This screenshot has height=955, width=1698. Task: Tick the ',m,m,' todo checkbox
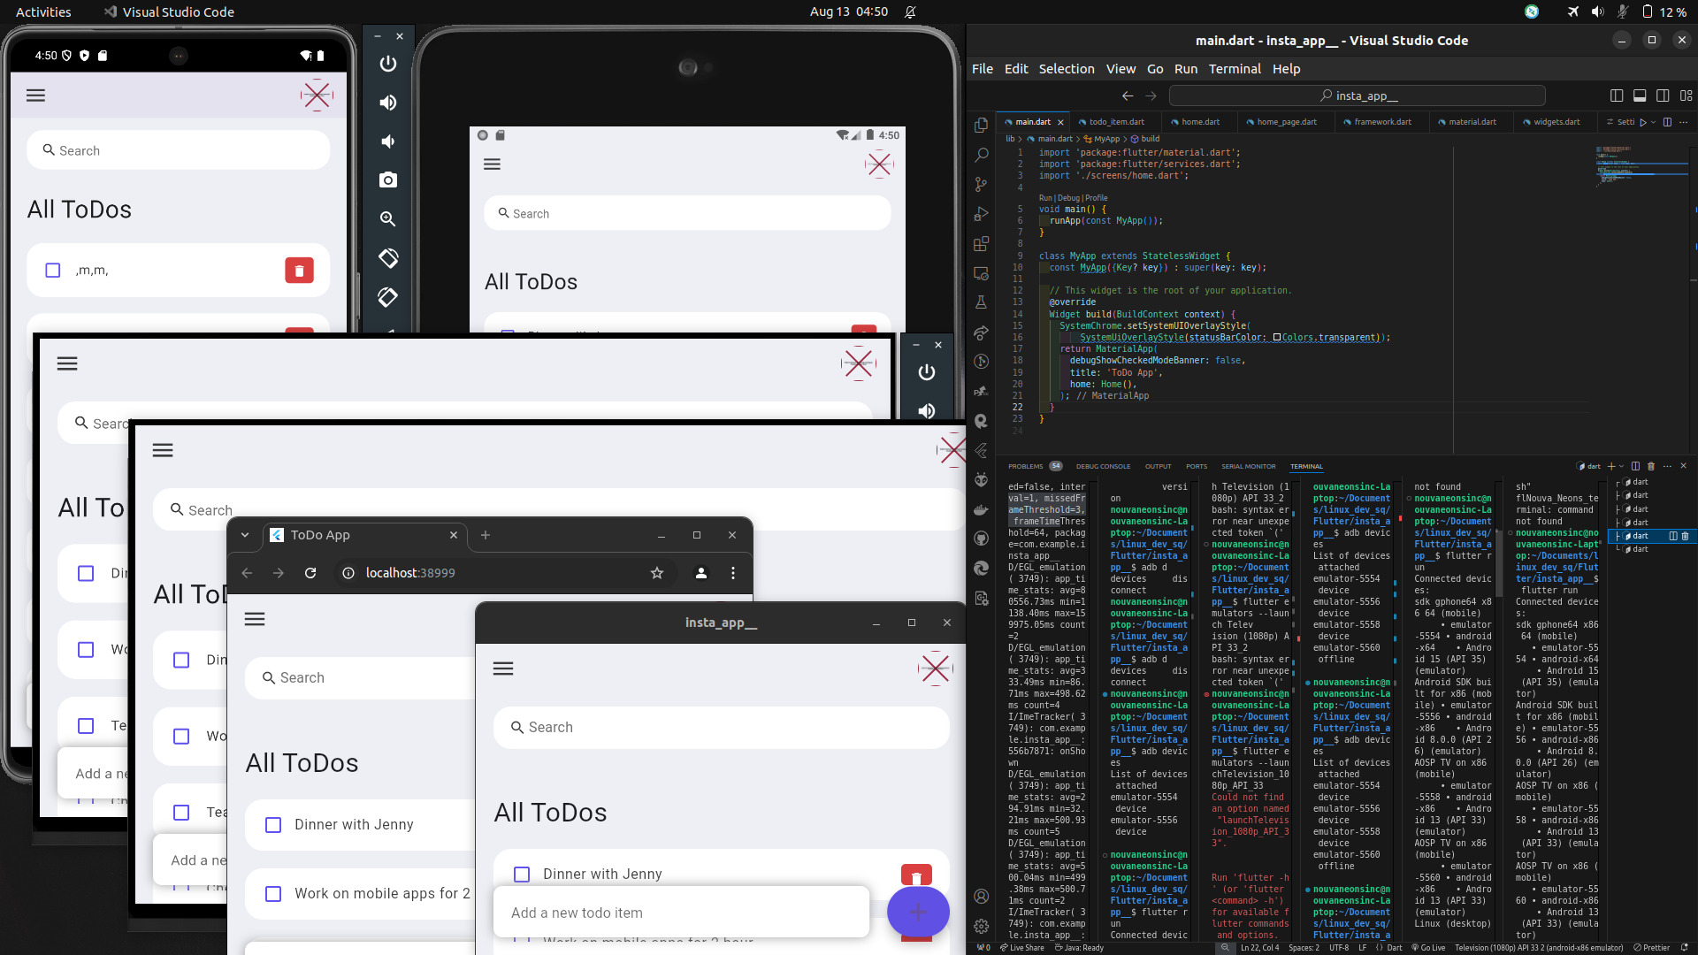coord(53,271)
